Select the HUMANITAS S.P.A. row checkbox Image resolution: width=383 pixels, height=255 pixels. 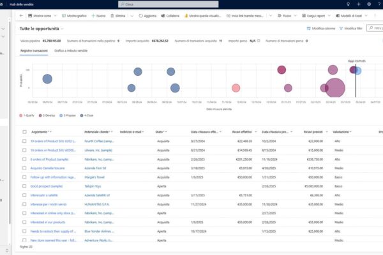24,204
